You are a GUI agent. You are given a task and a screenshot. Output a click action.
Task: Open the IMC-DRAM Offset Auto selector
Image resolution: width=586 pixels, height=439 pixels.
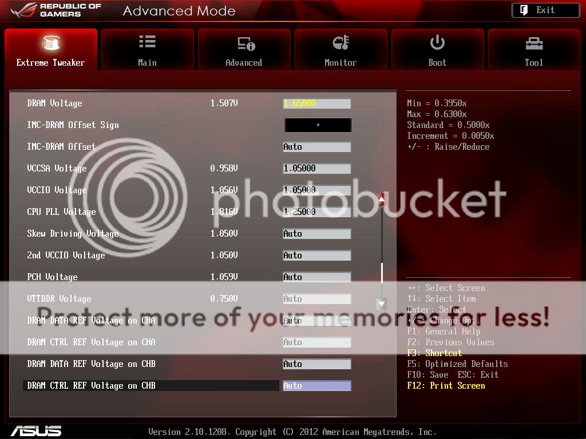click(x=316, y=146)
